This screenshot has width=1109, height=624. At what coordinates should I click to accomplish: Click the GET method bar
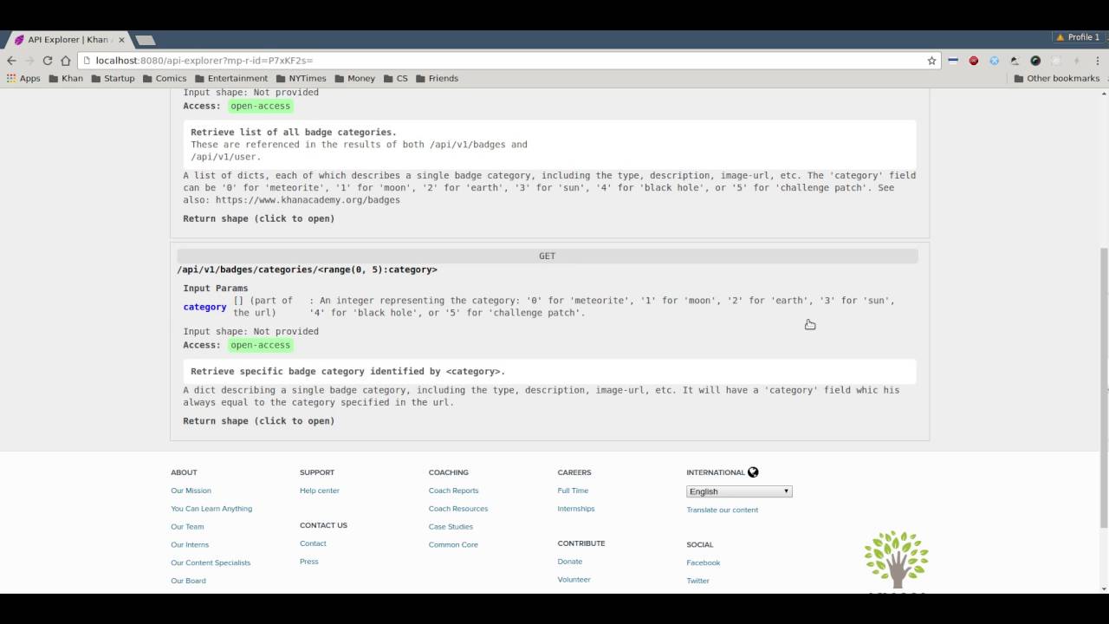[548, 257]
